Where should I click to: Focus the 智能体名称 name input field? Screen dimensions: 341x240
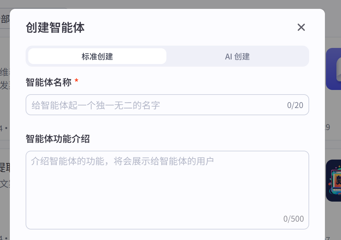click(x=158, y=105)
